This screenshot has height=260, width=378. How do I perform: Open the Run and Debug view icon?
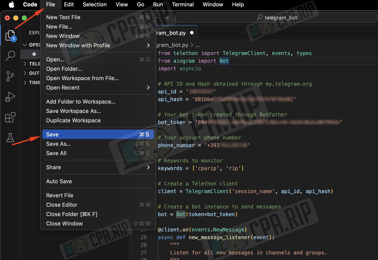click(x=10, y=97)
